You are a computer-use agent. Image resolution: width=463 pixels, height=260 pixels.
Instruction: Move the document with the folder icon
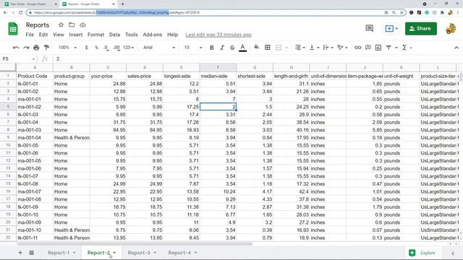[72, 25]
